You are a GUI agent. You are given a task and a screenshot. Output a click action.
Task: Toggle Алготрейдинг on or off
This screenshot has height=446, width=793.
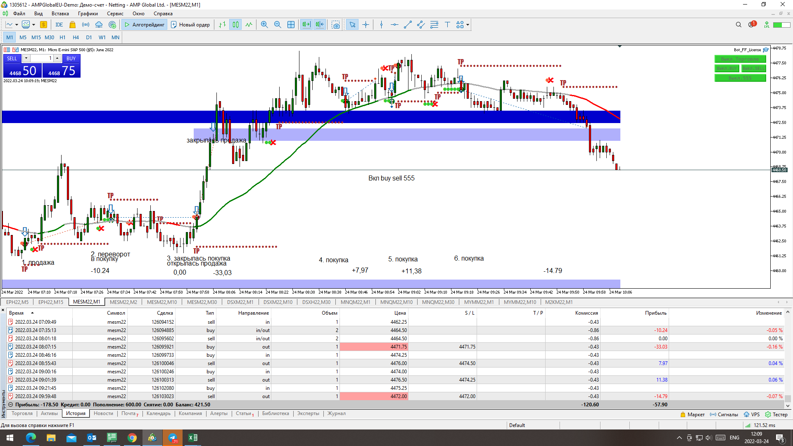pos(145,25)
